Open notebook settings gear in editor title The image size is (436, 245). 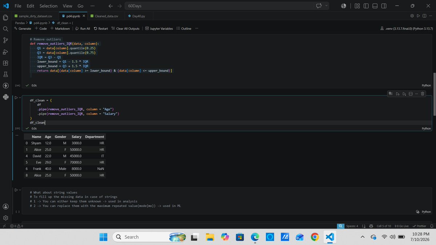[x=412, y=16]
